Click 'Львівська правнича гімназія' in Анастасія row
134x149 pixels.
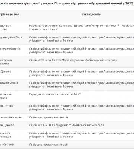(x=49, y=117)
